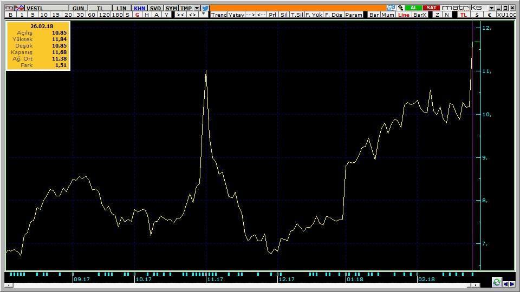The width and height of the screenshot is (520, 292).
Task: Open the dropdown arrow beside the Matriks logo
Action: click(491, 8)
